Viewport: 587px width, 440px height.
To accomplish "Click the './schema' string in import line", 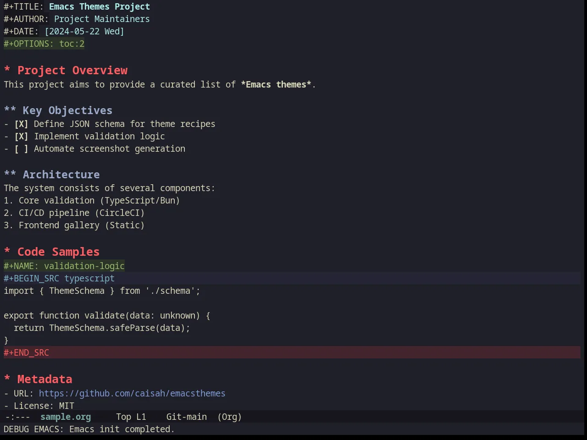I will coord(170,291).
